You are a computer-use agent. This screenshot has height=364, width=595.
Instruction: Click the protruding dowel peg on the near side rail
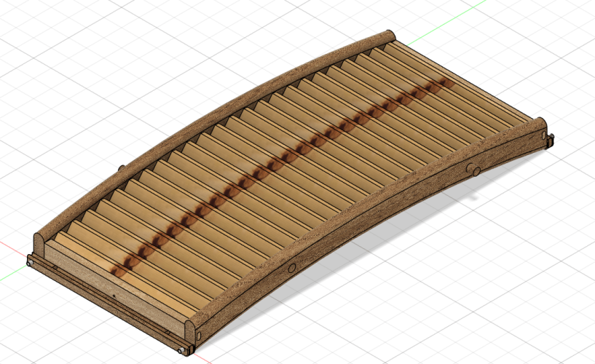pos(473,171)
